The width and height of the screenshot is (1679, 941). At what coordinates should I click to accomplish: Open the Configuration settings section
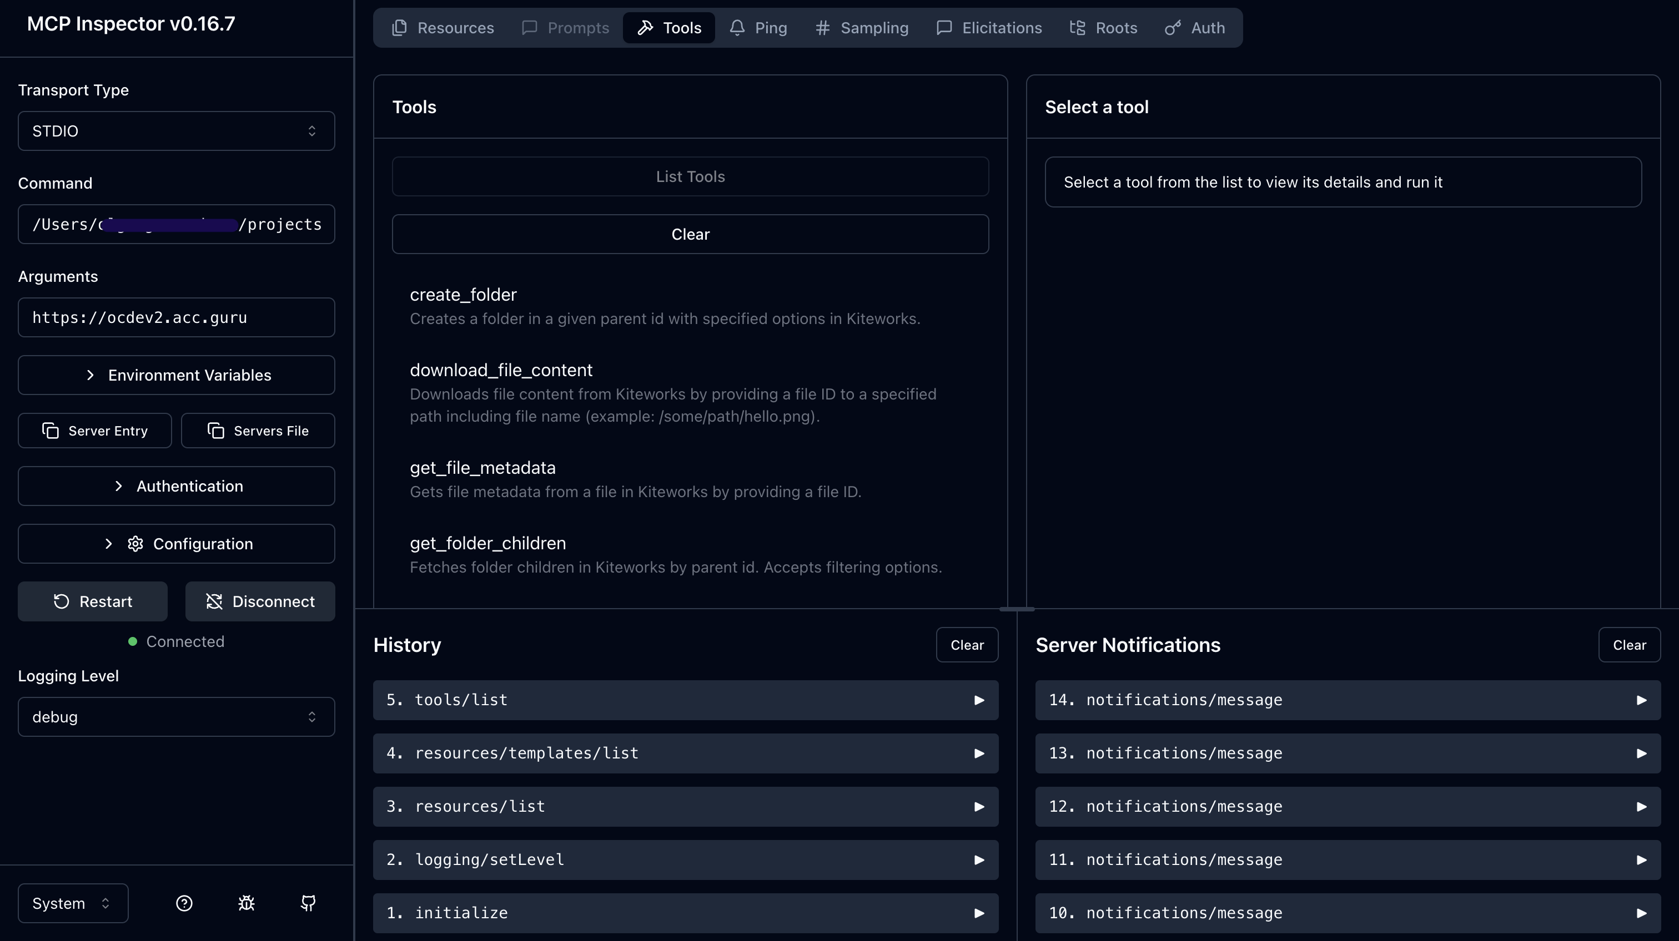177,544
